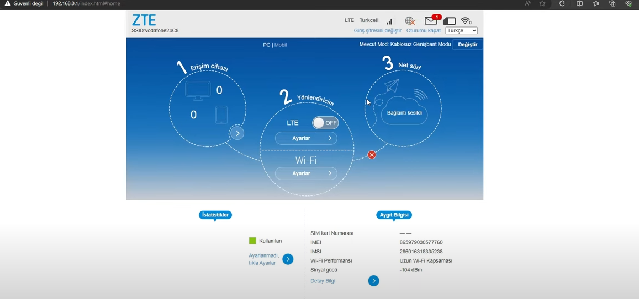
Task: Click the mobile phone device icon
Action: tap(221, 115)
